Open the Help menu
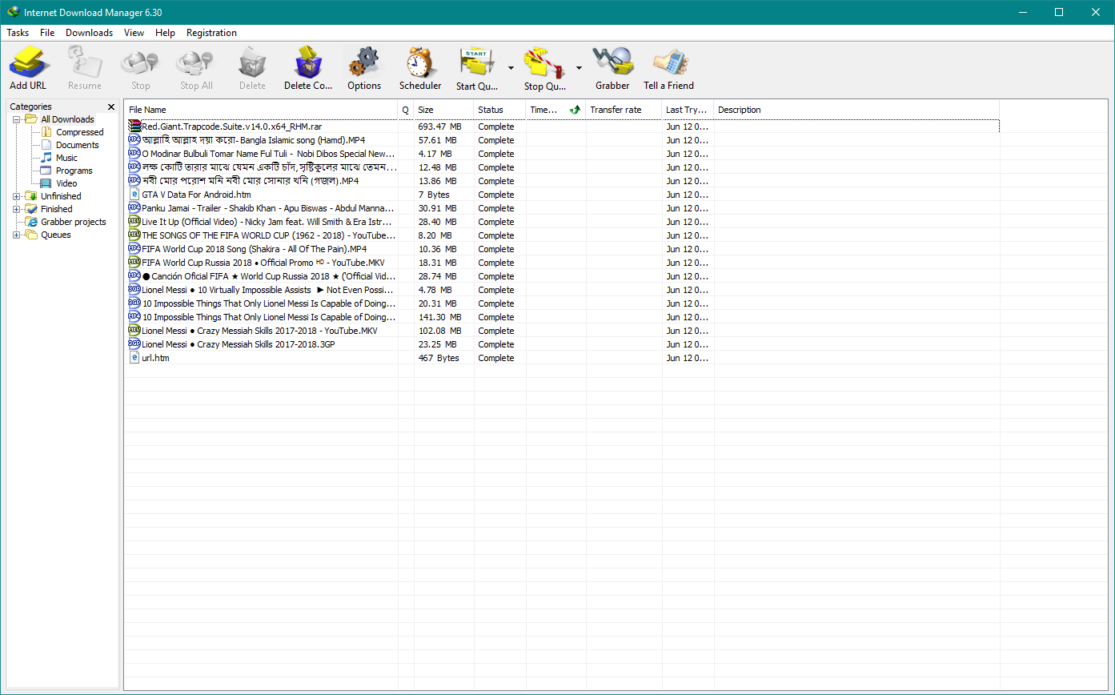 [166, 33]
